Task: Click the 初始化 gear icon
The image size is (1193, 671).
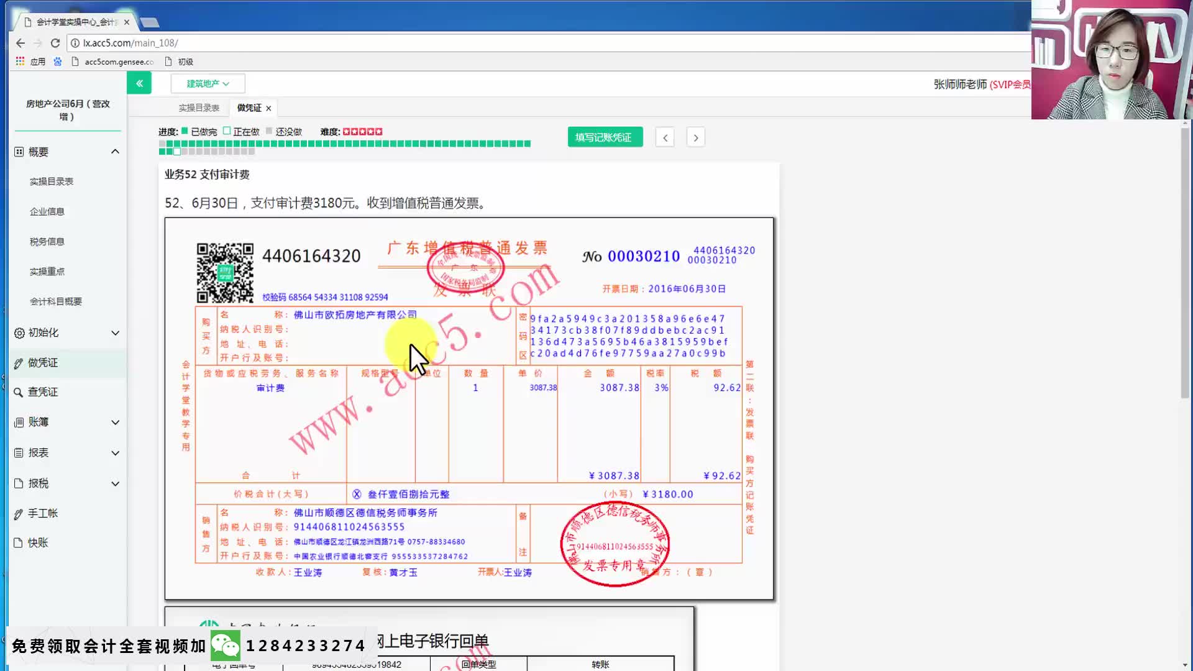Action: tap(19, 333)
